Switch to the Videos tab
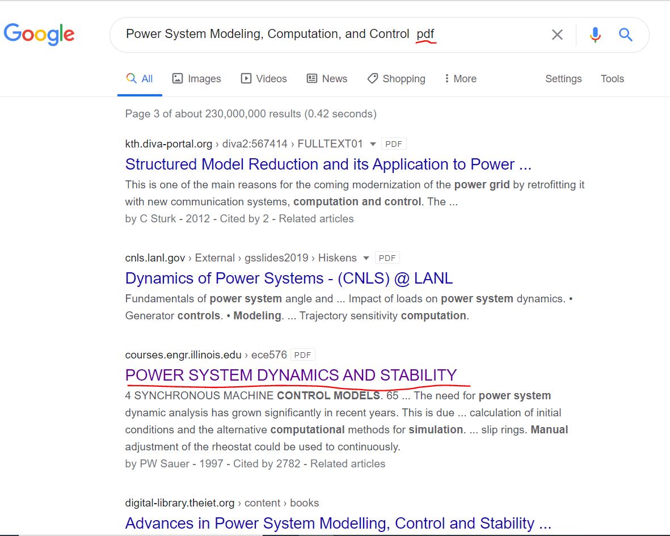This screenshot has width=670, height=536. point(264,79)
